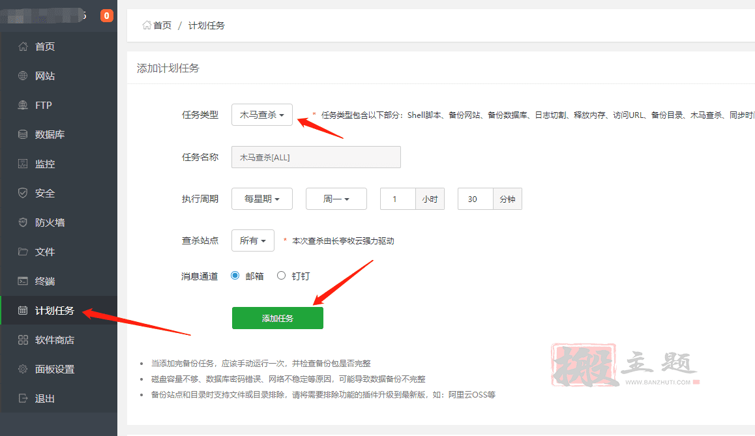
Task: Select 防火墙 in the sidebar
Action: click(59, 222)
